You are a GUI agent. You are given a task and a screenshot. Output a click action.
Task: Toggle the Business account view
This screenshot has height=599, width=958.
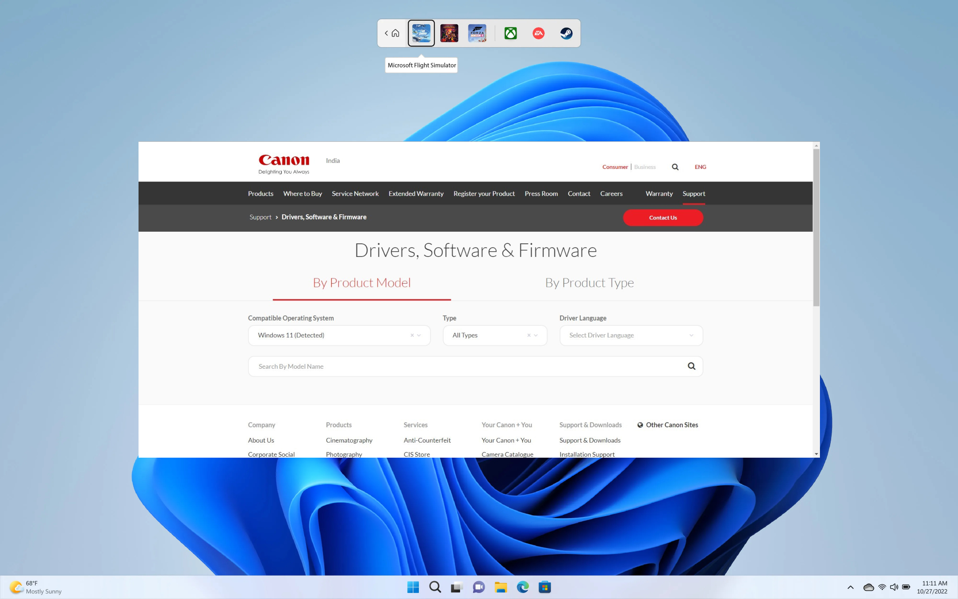point(644,166)
